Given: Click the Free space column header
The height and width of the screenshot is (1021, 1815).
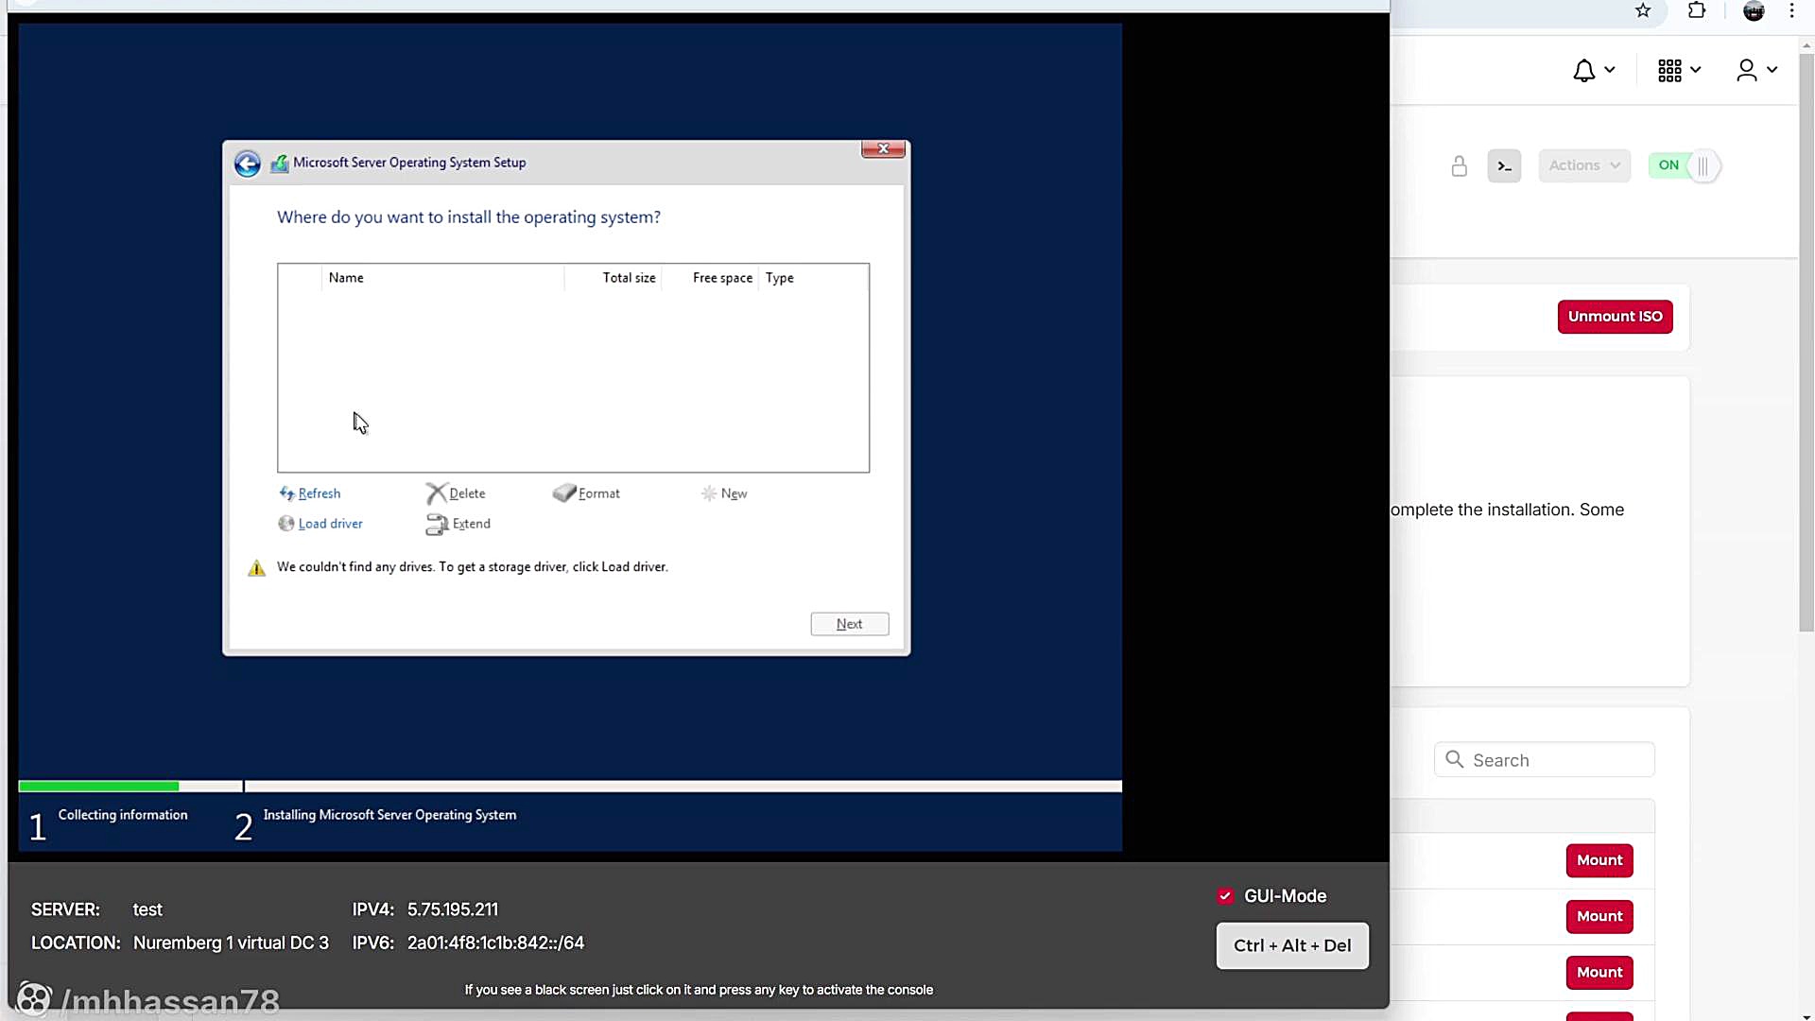Looking at the screenshot, I should click(x=722, y=278).
